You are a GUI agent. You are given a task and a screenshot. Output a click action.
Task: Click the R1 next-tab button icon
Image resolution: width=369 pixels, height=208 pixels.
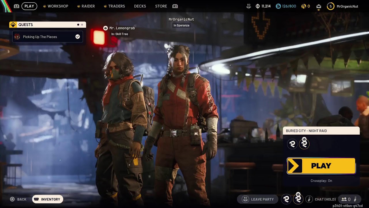[175, 6]
